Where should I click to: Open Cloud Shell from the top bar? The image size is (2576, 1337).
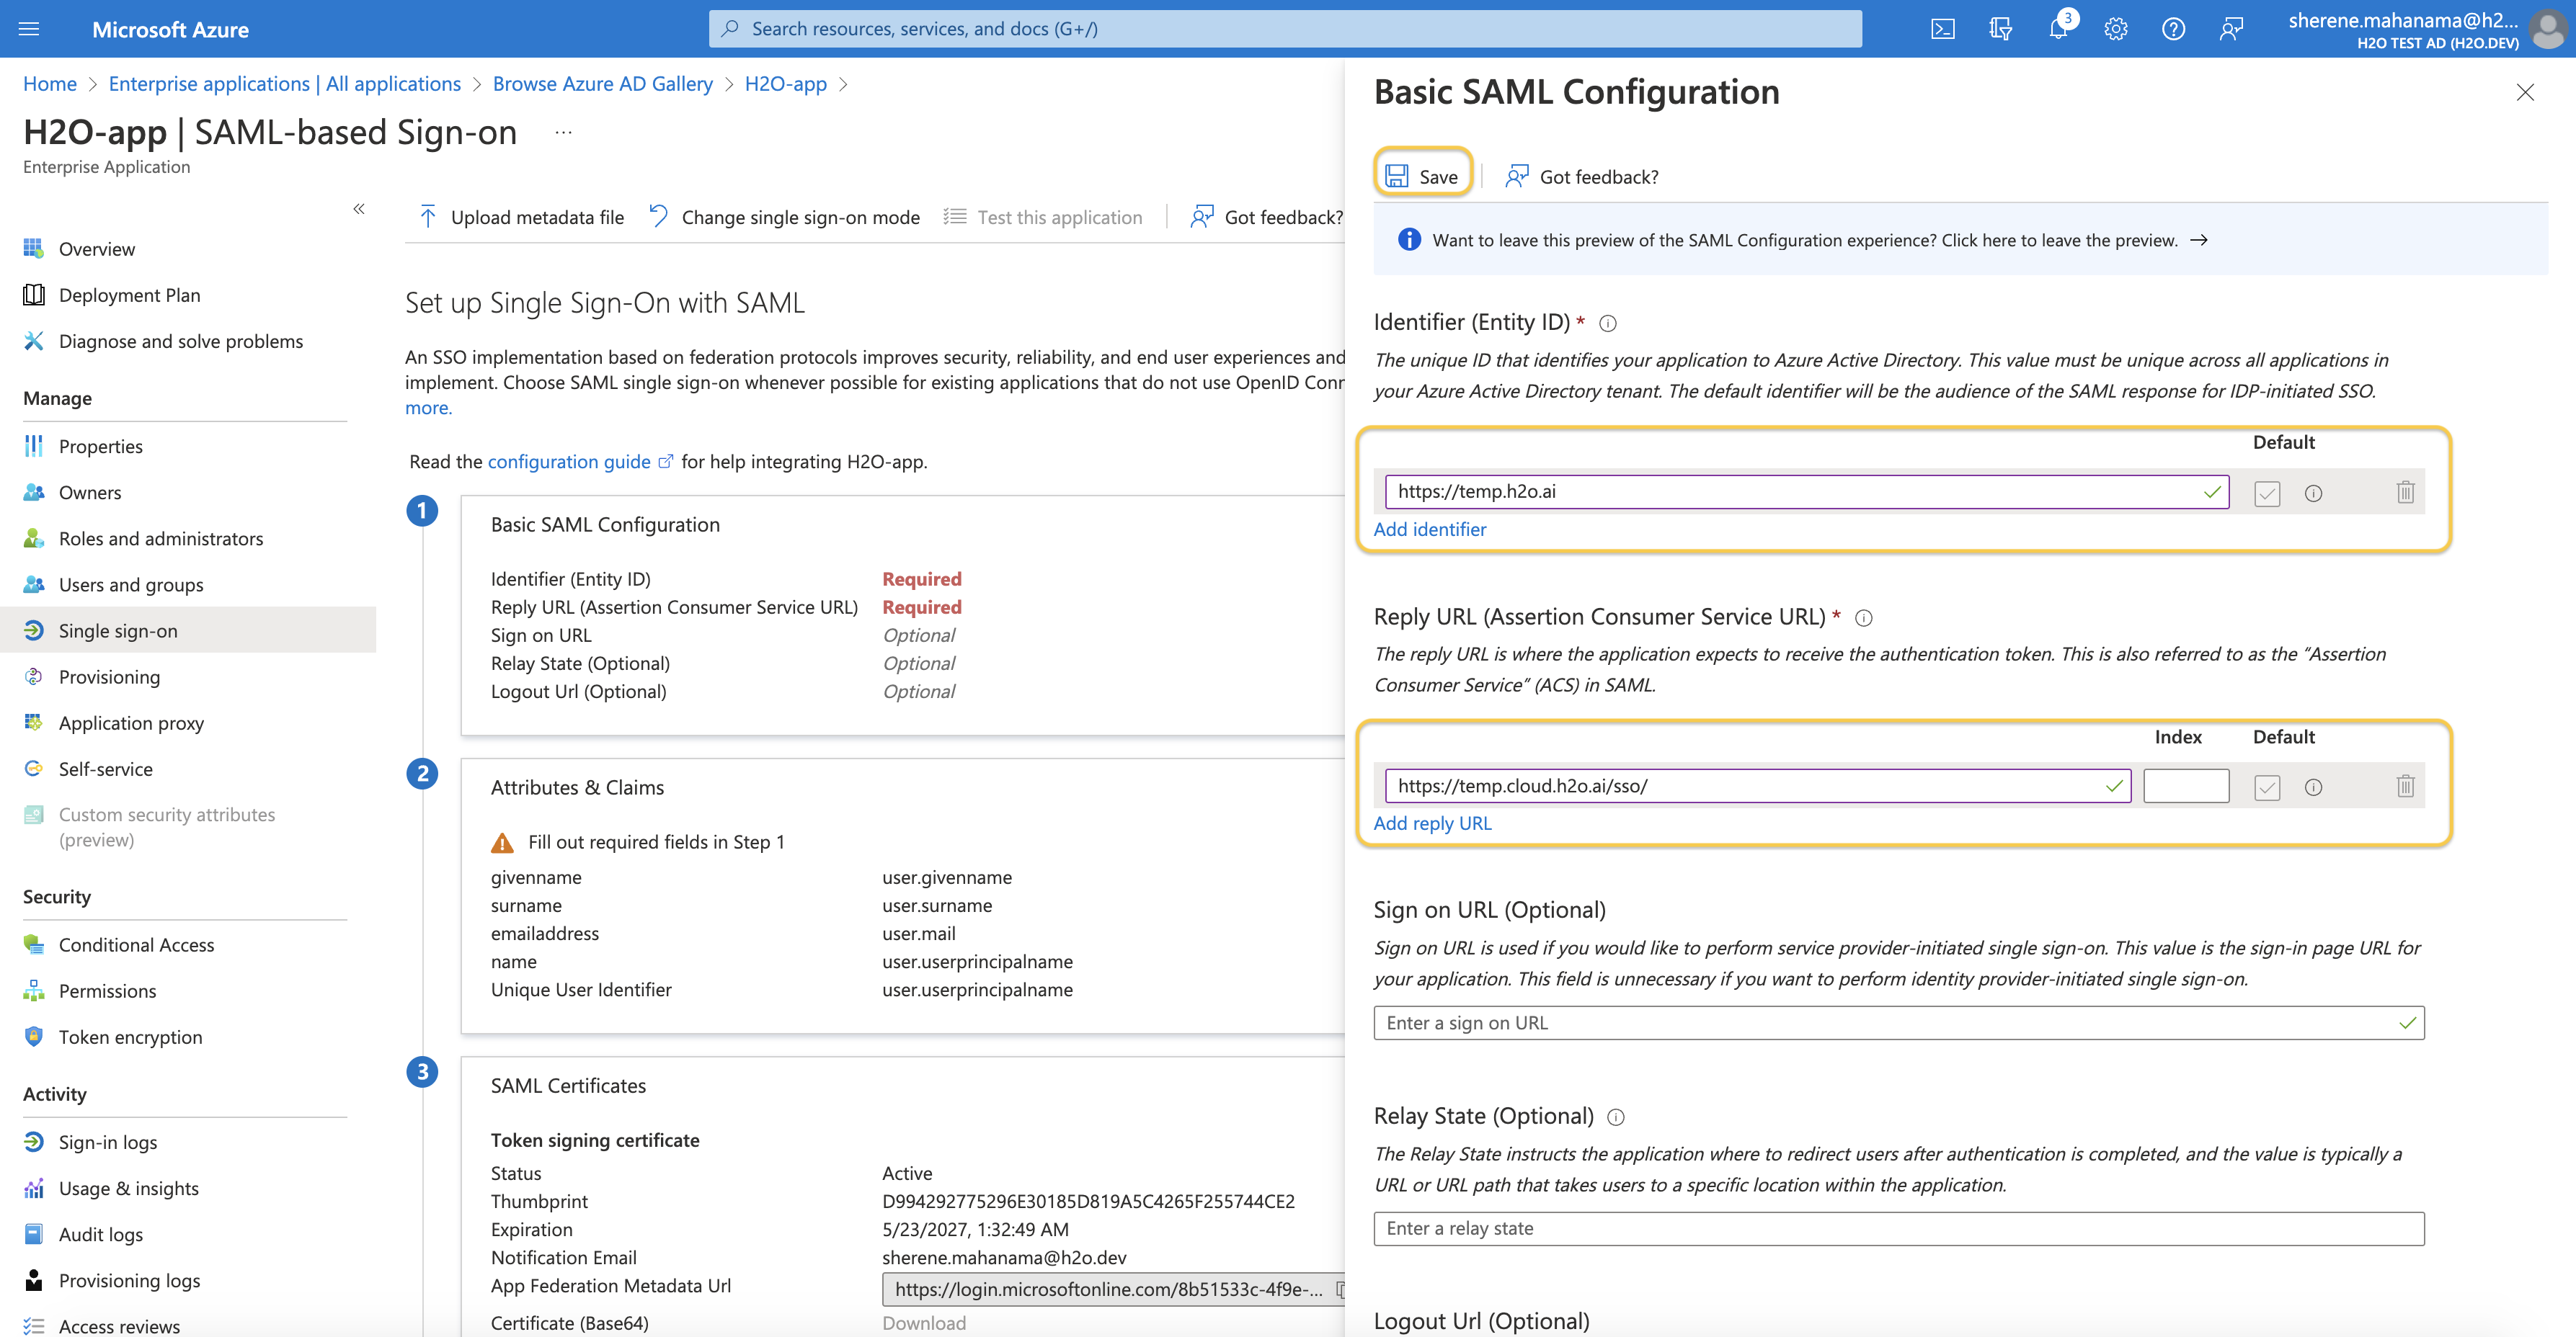click(1942, 29)
